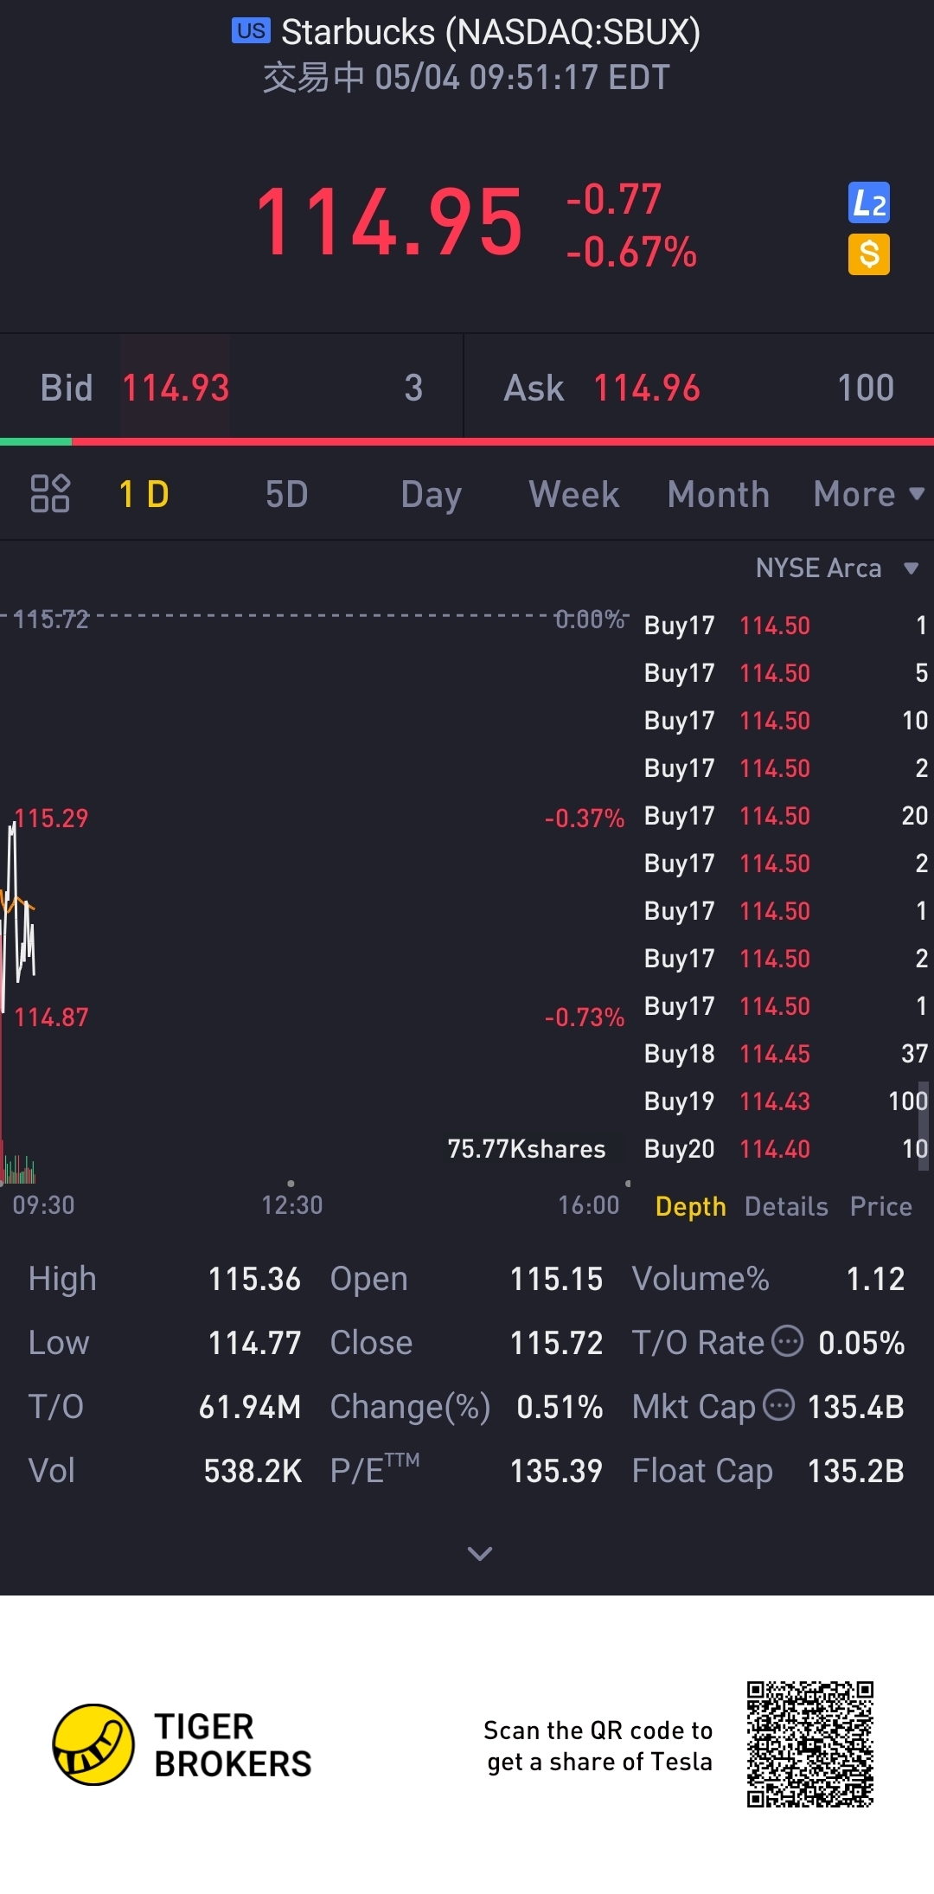The image size is (934, 1894).
Task: Select the Week chart tab
Action: click(x=573, y=494)
